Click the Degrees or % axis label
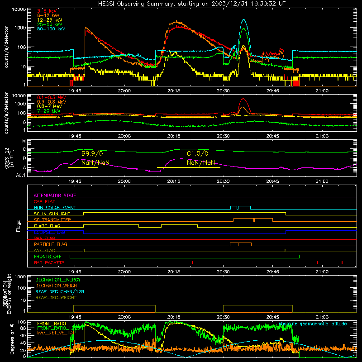Image resolution: width=362 pixels, height=362 pixels. [12, 339]
